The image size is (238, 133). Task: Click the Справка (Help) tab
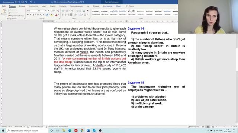coord(96,6)
